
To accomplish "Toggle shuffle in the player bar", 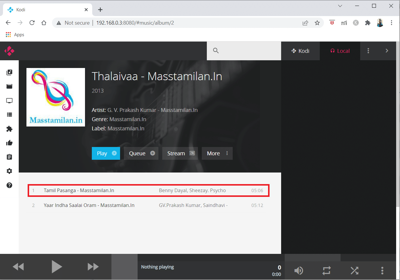I will pyautogui.click(x=355, y=270).
